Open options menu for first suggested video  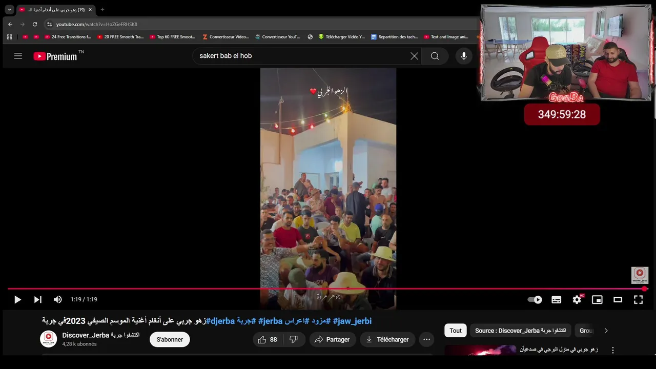[612, 350]
